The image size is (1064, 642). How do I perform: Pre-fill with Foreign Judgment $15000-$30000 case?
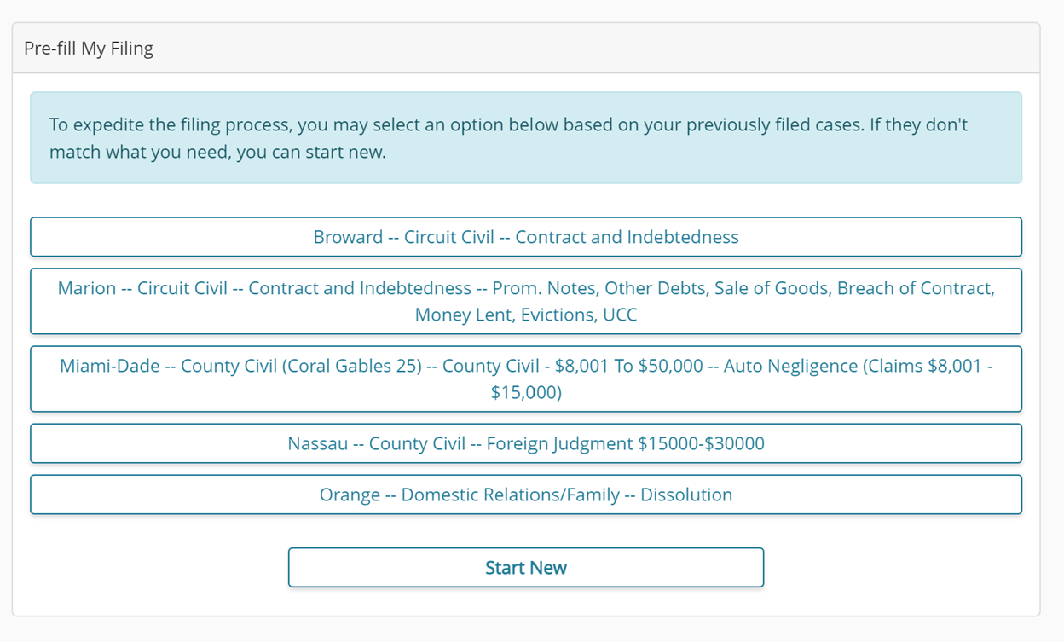tap(526, 443)
